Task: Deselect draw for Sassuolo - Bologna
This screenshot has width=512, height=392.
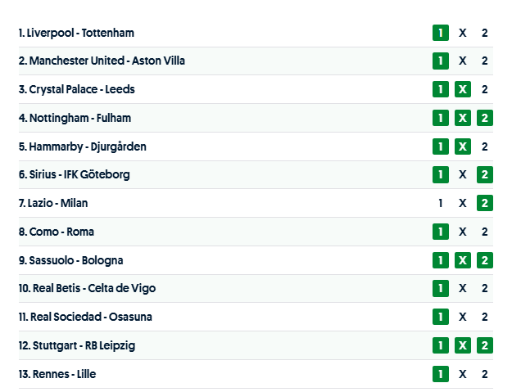Action: click(x=463, y=260)
